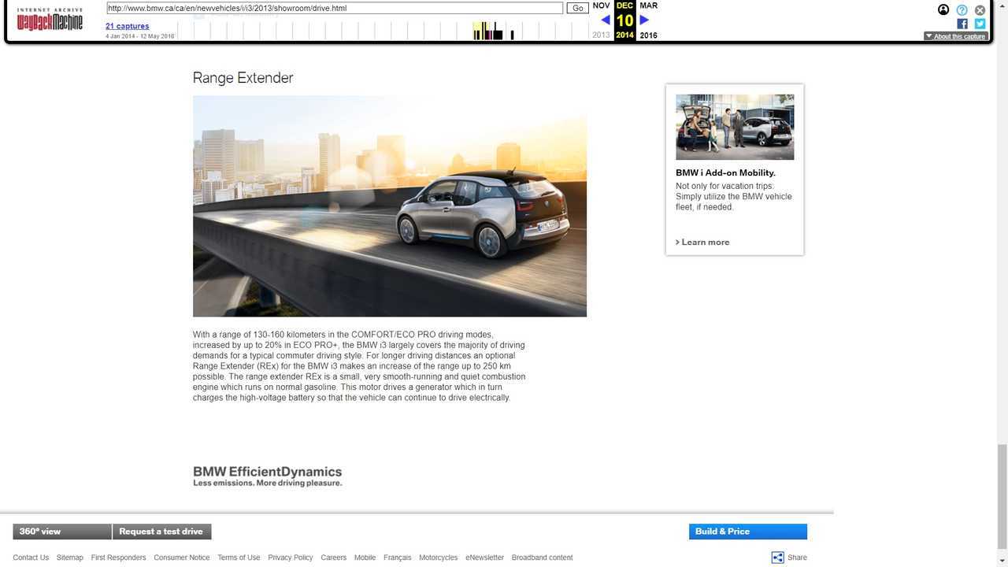Screen dimensions: 1008x567
Task: Open Mobile footer link
Action: tap(365, 558)
